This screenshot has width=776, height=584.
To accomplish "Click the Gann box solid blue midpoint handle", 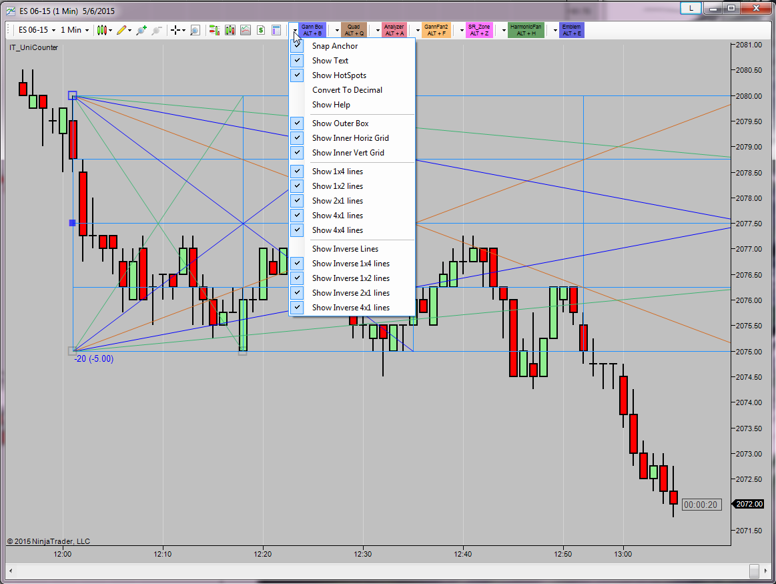I will (x=72, y=223).
